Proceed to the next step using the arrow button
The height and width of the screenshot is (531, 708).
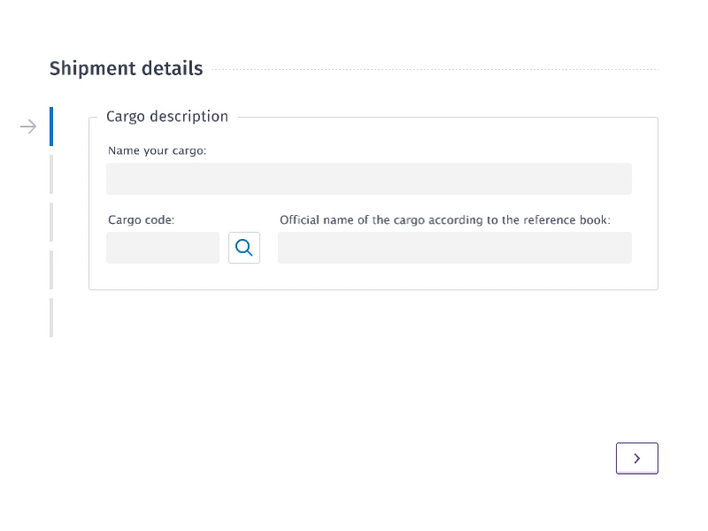click(637, 458)
